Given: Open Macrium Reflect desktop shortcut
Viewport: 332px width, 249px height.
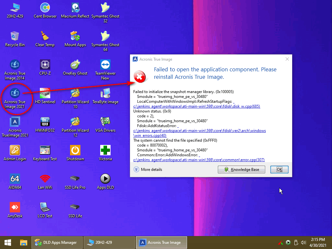Looking at the screenshot, I should 75,11.
